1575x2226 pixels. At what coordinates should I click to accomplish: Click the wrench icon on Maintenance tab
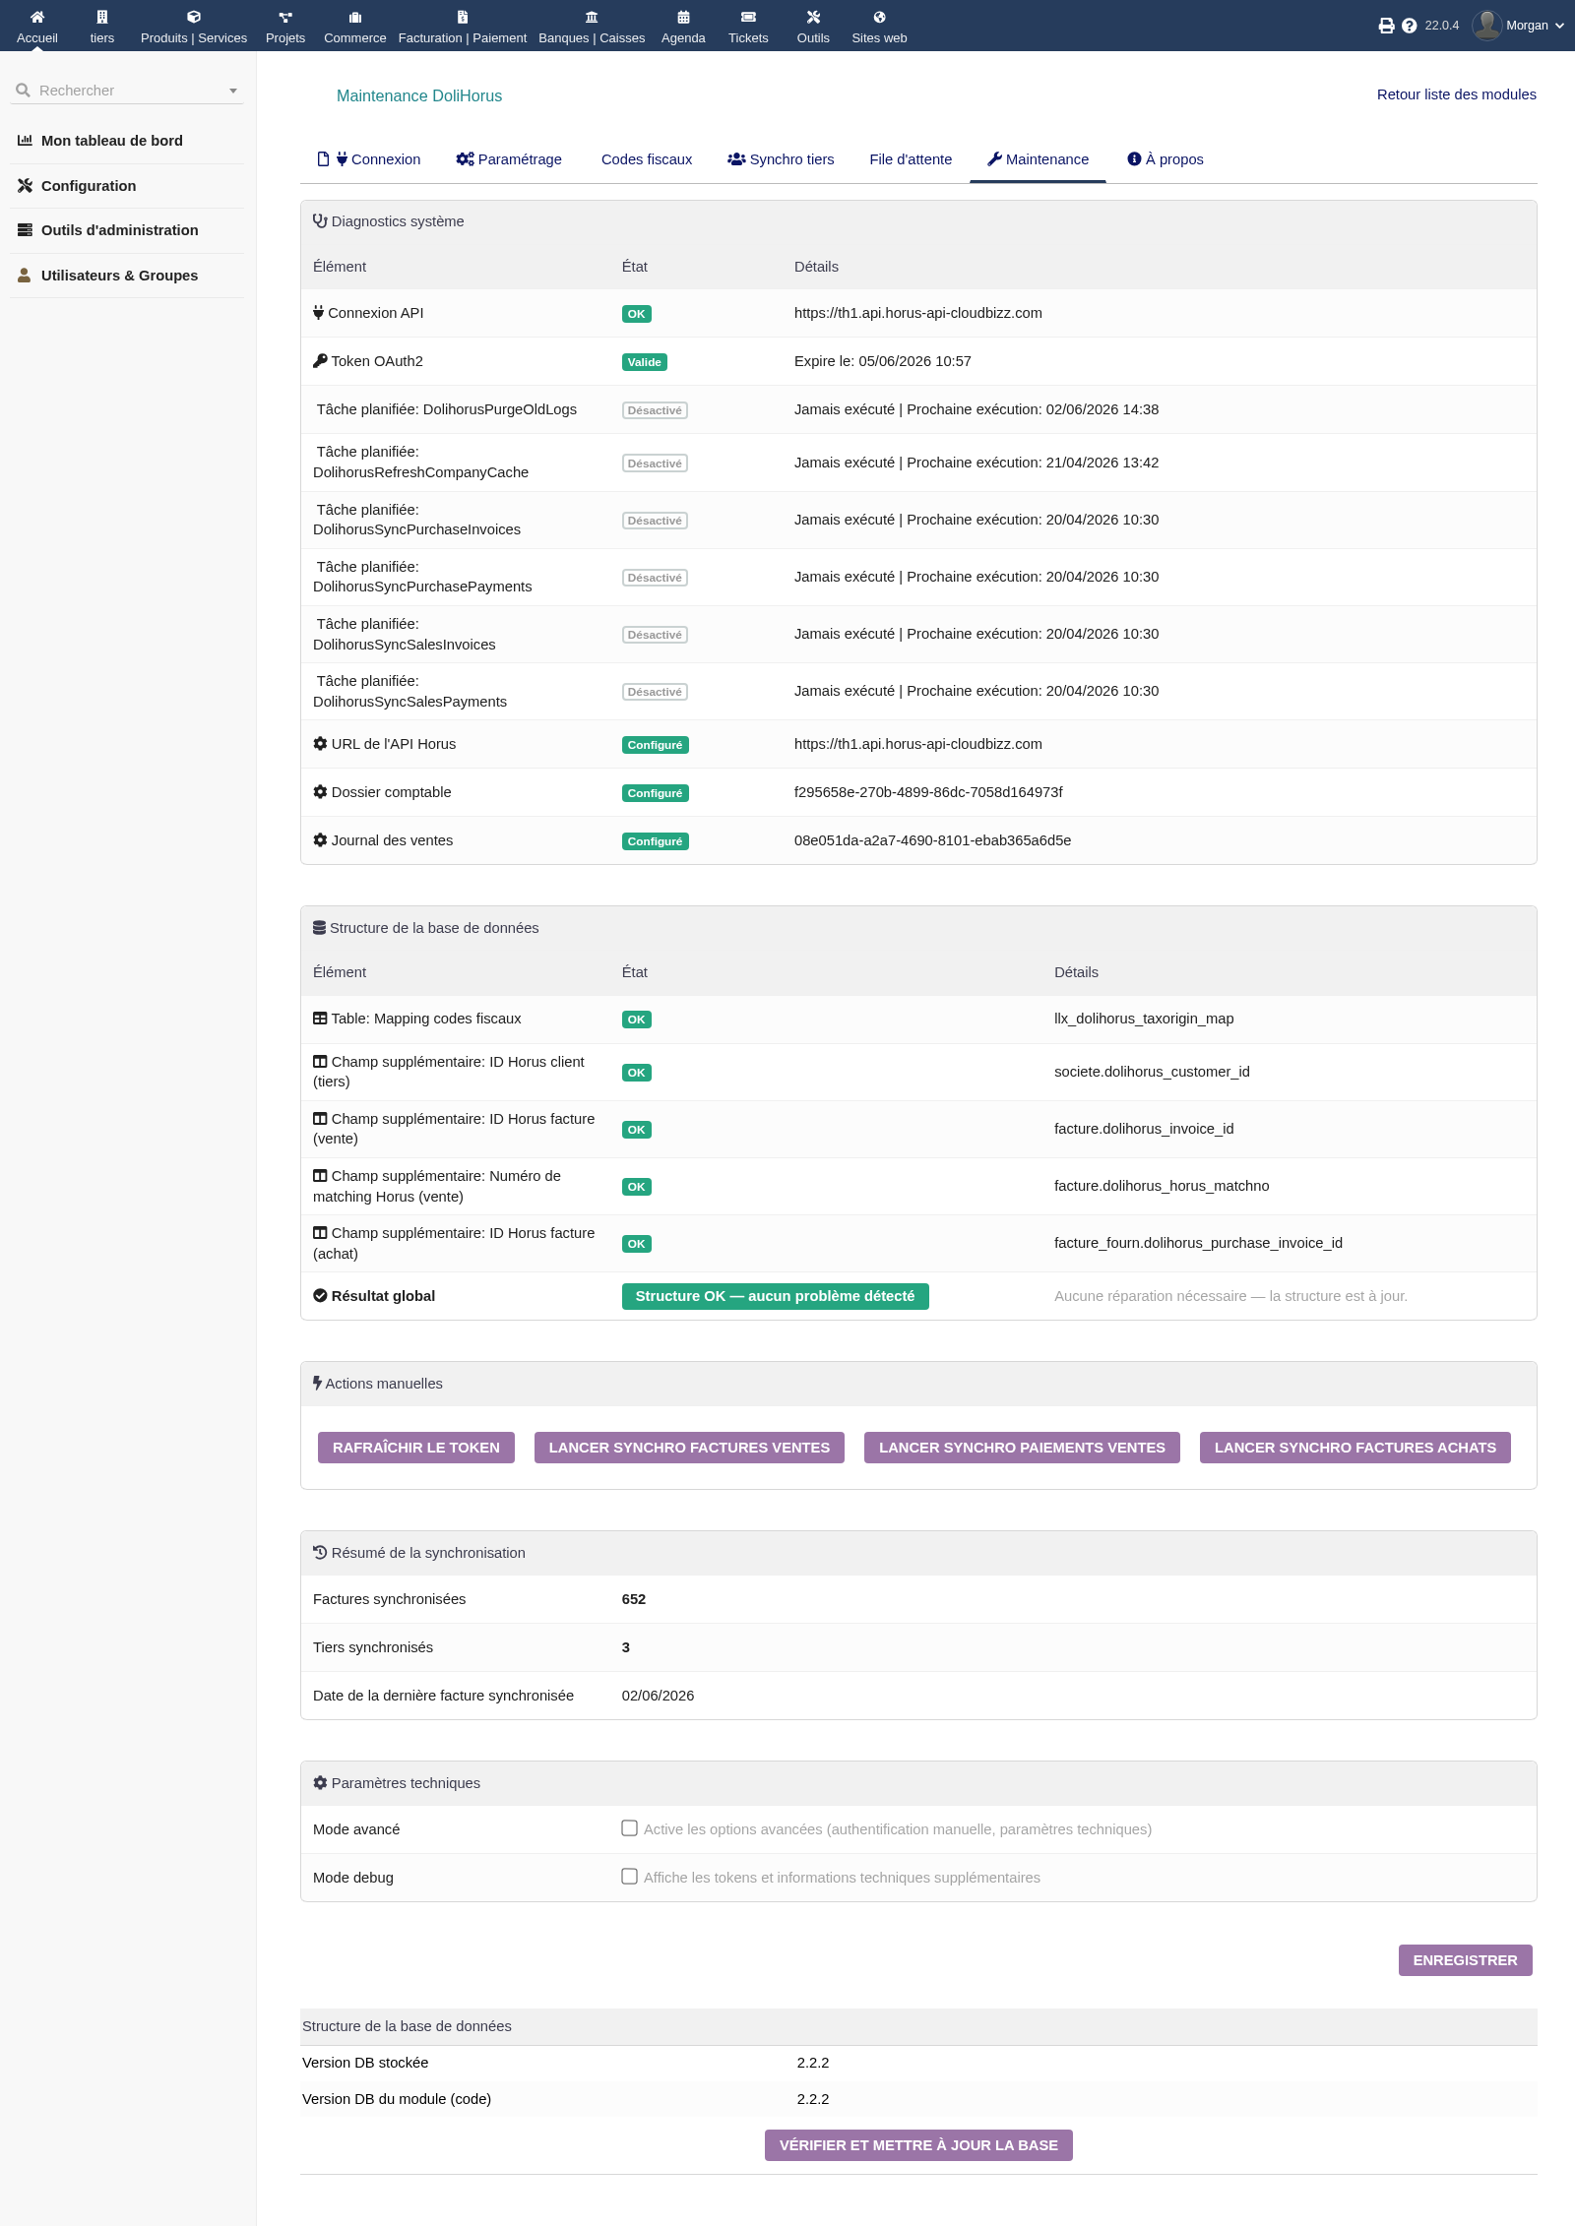tap(994, 159)
